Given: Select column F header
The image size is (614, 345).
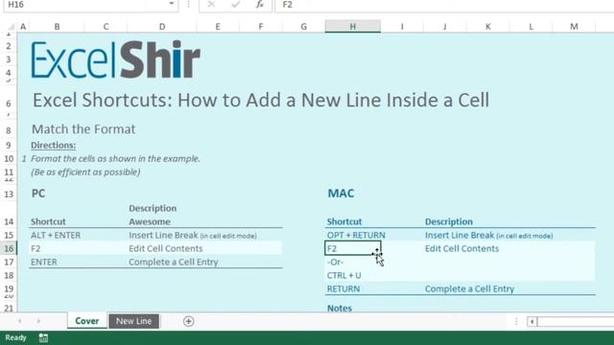Looking at the screenshot, I should point(261,27).
